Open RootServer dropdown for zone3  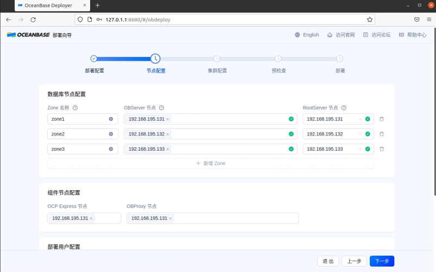[x=338, y=149]
